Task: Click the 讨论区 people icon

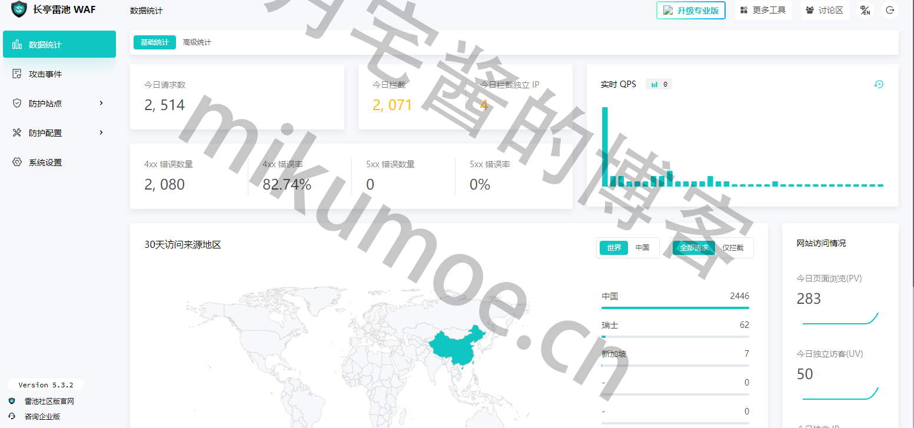Action: (x=810, y=10)
